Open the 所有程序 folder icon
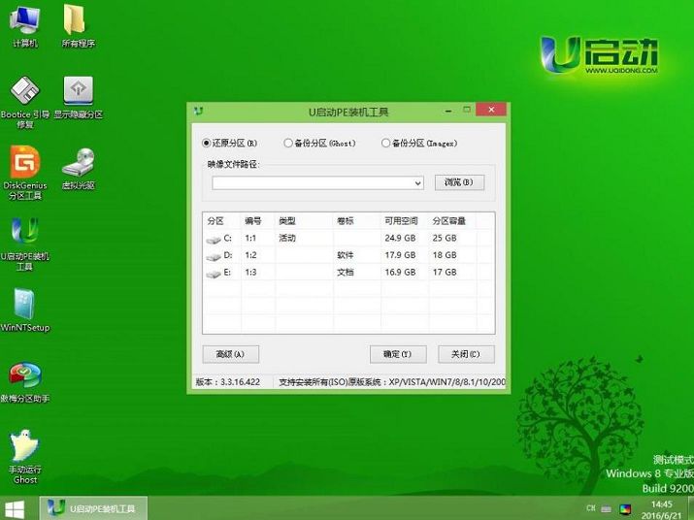The width and height of the screenshot is (694, 520). coord(78,26)
